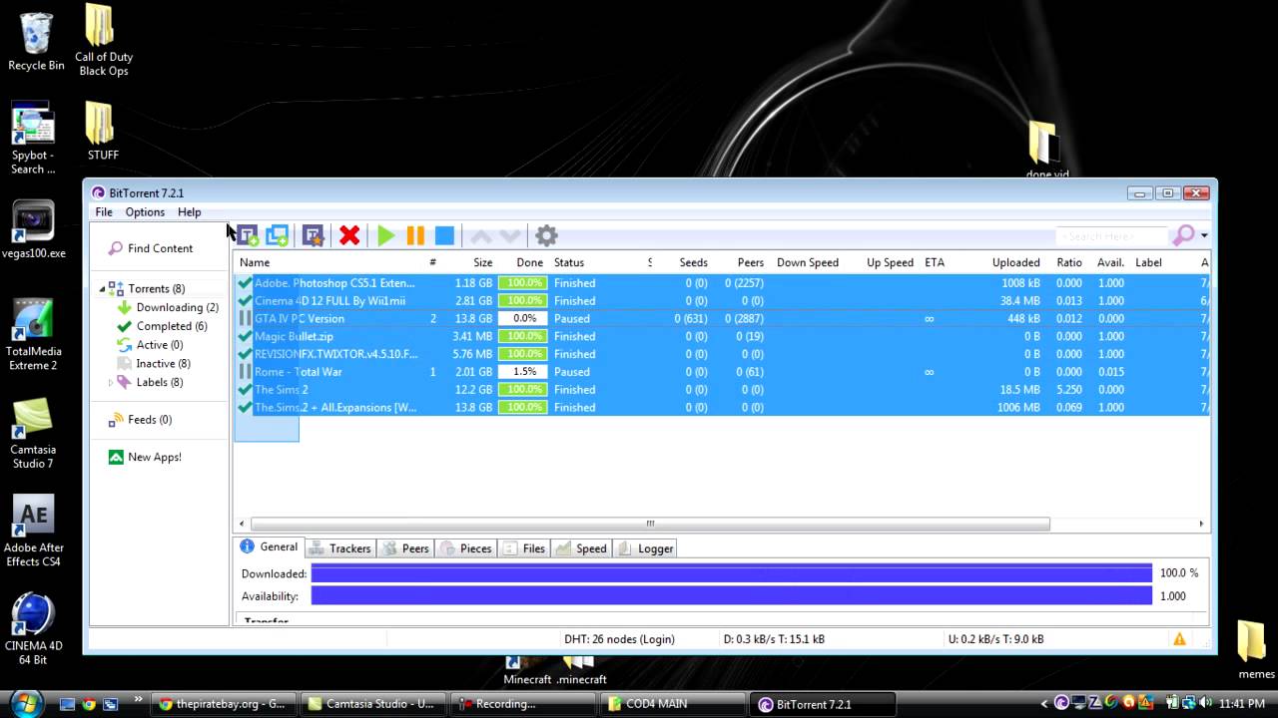1278x718 pixels.
Task: Switch to thepiratebay.org Chrome taskbar item
Action: click(224, 704)
